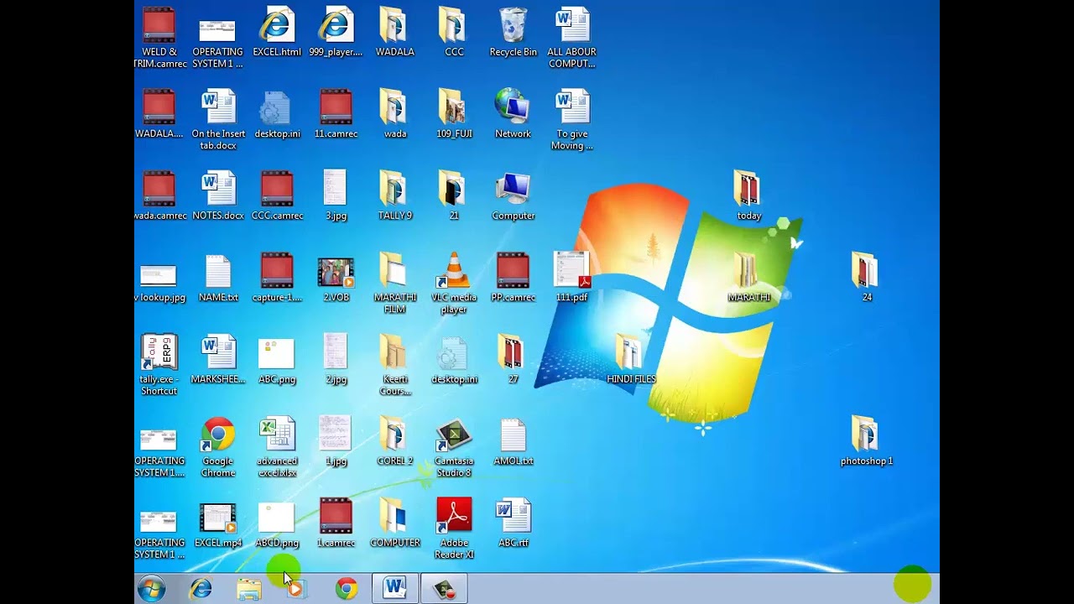This screenshot has width=1074, height=604.
Task: Select the HINDI FILES folder
Action: click(x=631, y=359)
